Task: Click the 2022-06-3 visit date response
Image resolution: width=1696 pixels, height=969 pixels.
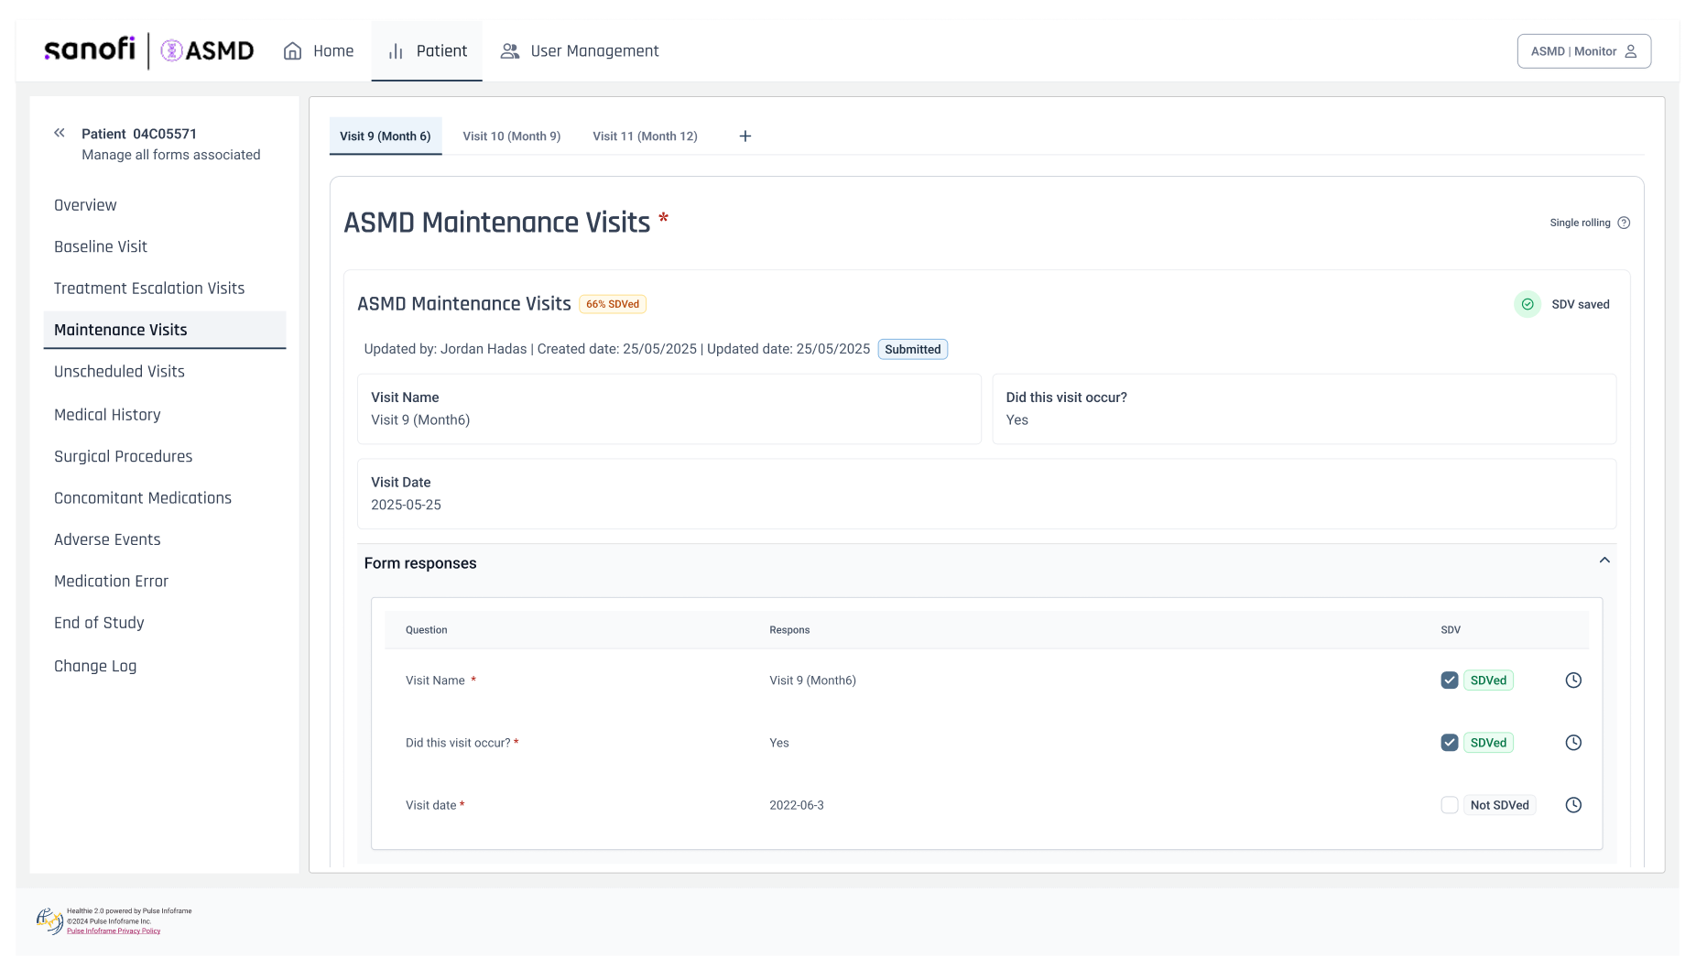Action: (x=797, y=805)
